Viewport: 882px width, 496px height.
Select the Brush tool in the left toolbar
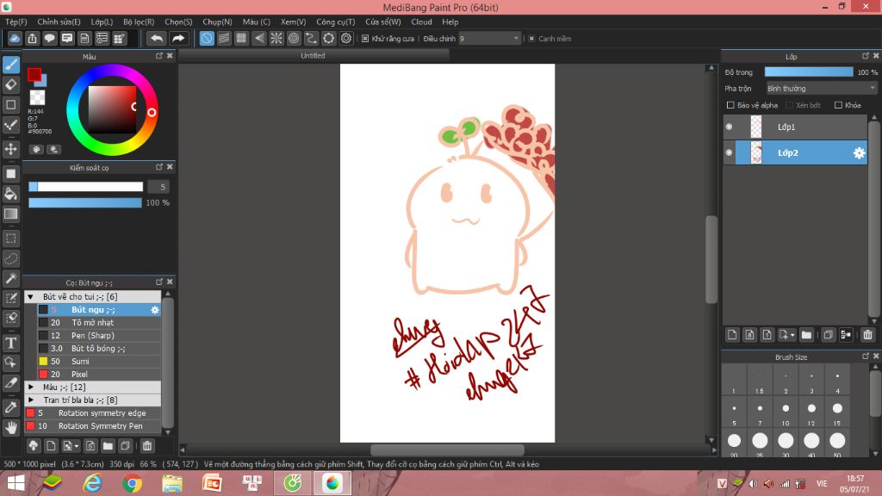[10, 65]
